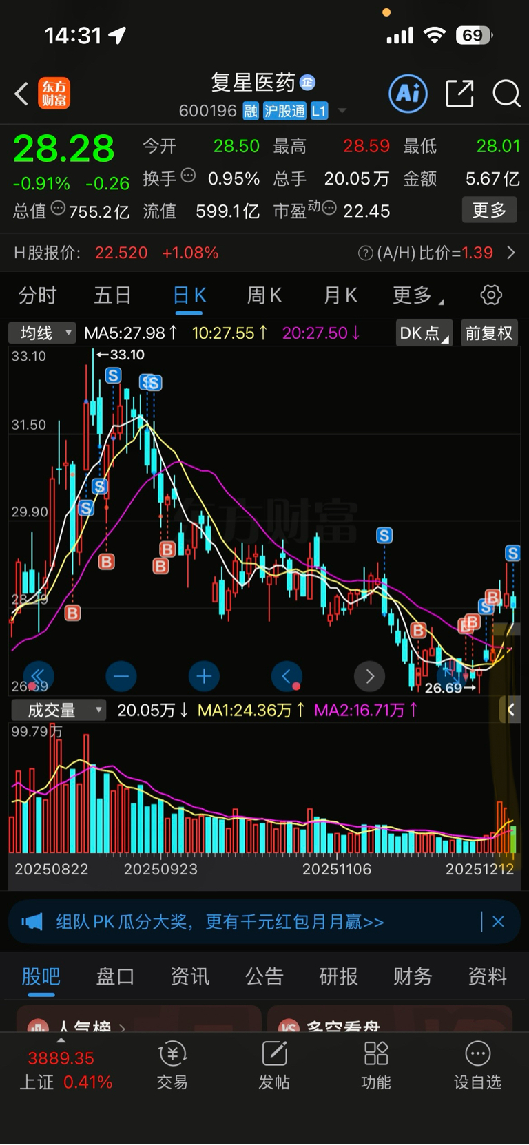The height and width of the screenshot is (1145, 529).
Task: Open the Ai assistant icon
Action: (x=408, y=94)
